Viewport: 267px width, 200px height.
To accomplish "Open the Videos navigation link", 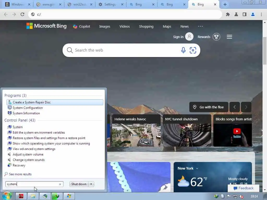I will [124, 26].
